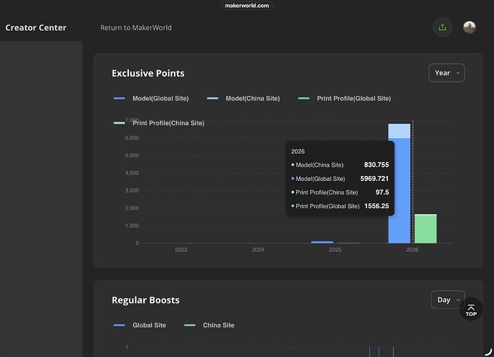Click the 5969.721 tooltip value
The height and width of the screenshot is (357, 494).
point(374,179)
